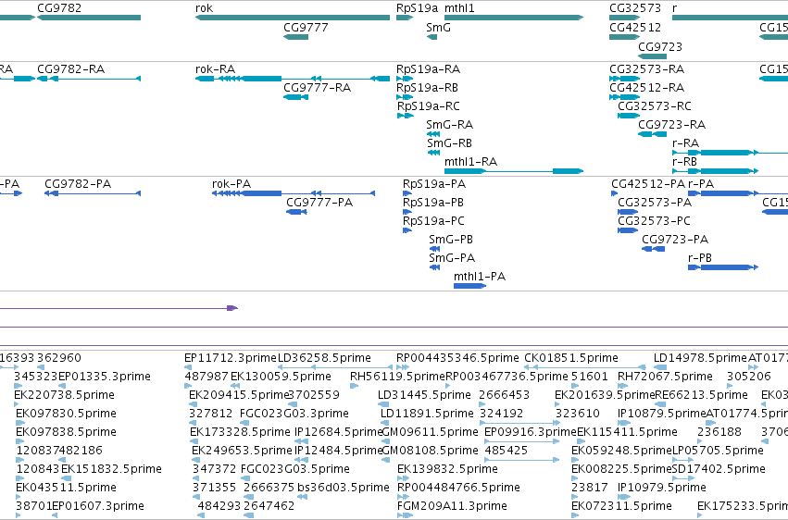Click the CG9723 gene label
788x520 pixels.
click(x=660, y=47)
